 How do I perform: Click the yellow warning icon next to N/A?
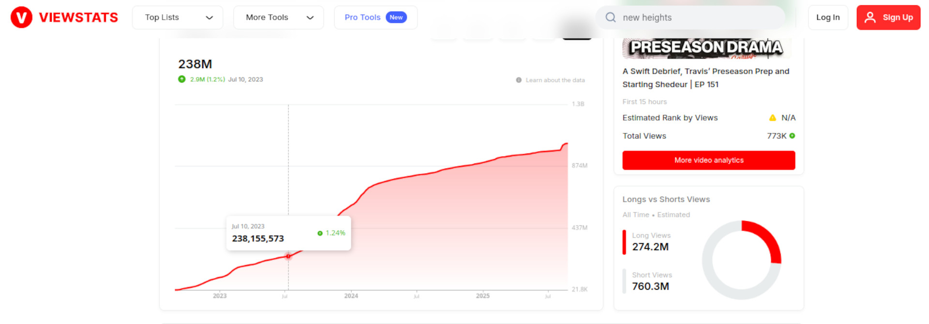(773, 118)
